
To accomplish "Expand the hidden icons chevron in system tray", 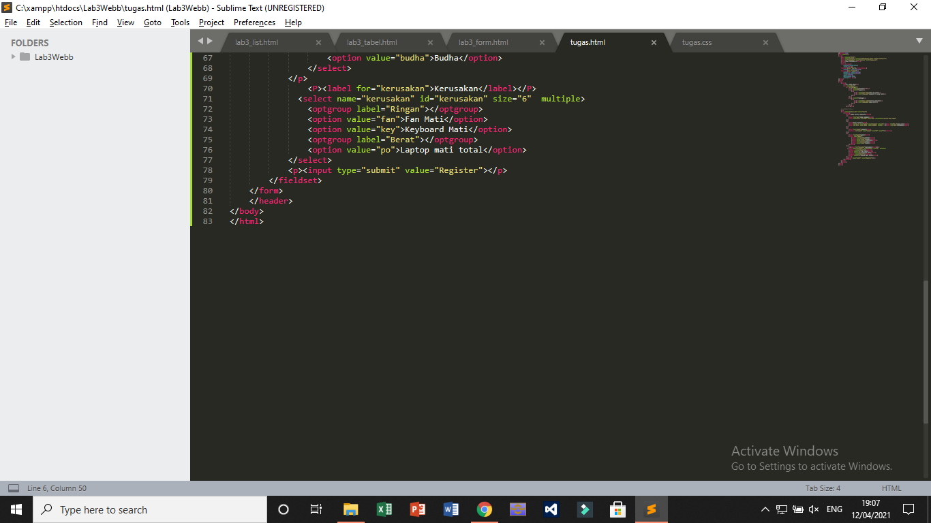I will click(x=765, y=509).
